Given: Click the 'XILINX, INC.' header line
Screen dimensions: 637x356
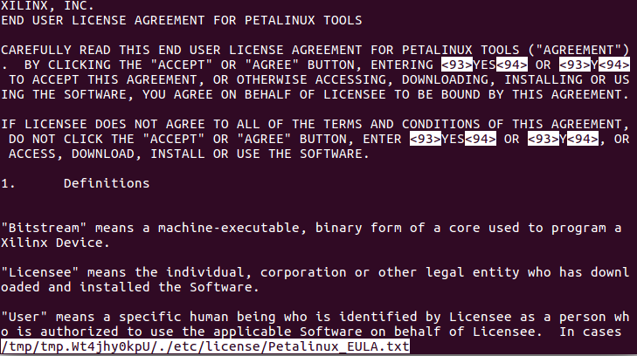Looking at the screenshot, I should [47, 6].
